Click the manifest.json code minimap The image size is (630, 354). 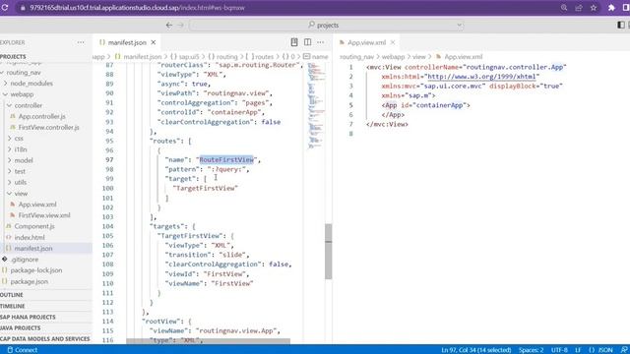316,105
